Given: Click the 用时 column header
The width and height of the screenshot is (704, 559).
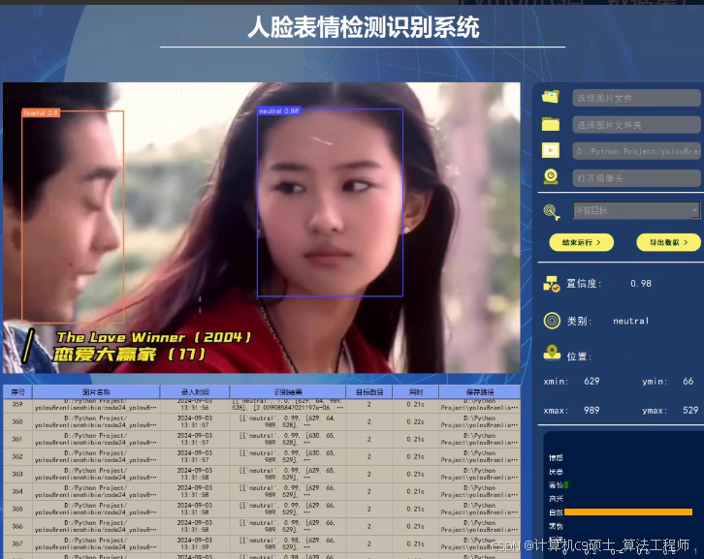Looking at the screenshot, I should (416, 392).
